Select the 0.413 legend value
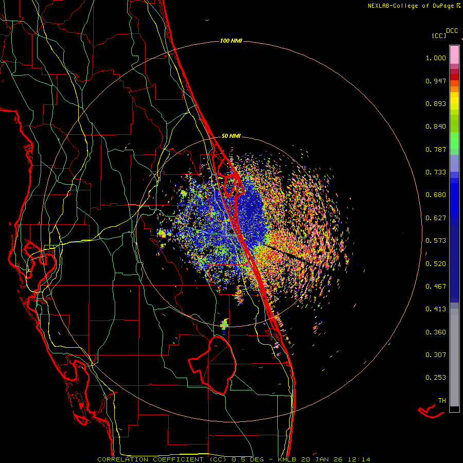The image size is (463, 463). point(436,309)
